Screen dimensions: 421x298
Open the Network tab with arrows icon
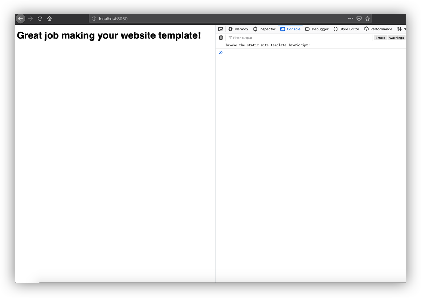point(401,29)
